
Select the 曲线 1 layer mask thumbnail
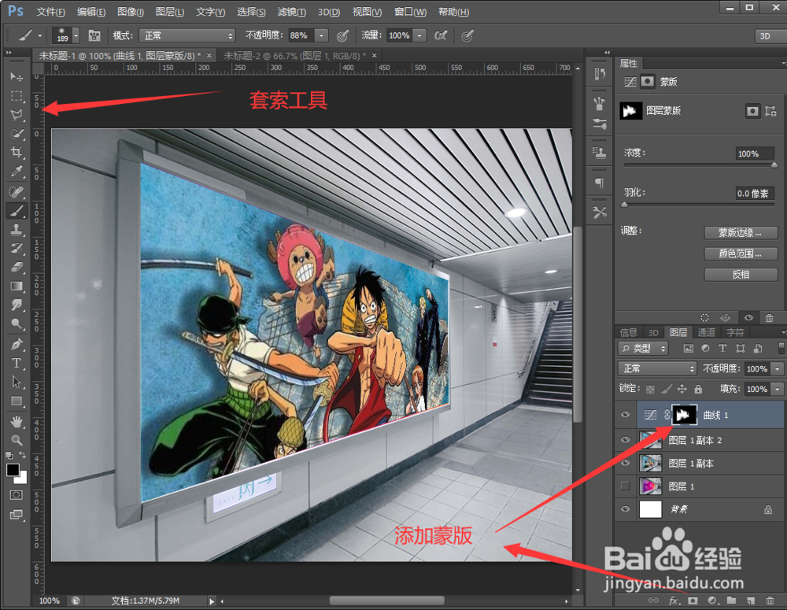click(684, 415)
